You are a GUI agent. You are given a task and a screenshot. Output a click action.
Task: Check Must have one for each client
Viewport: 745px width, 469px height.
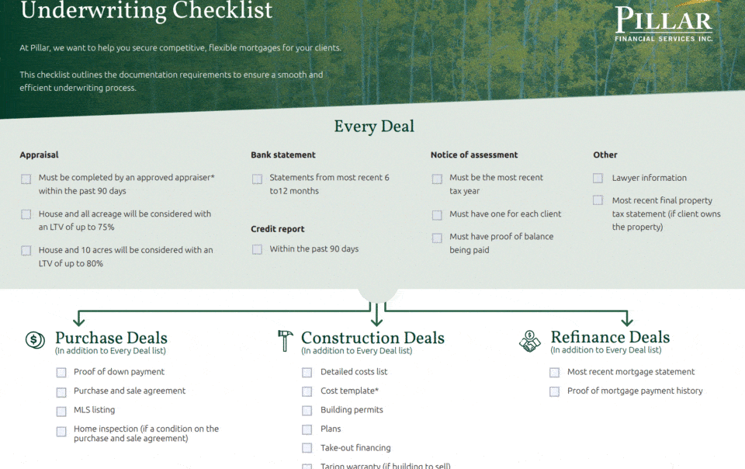click(x=437, y=215)
